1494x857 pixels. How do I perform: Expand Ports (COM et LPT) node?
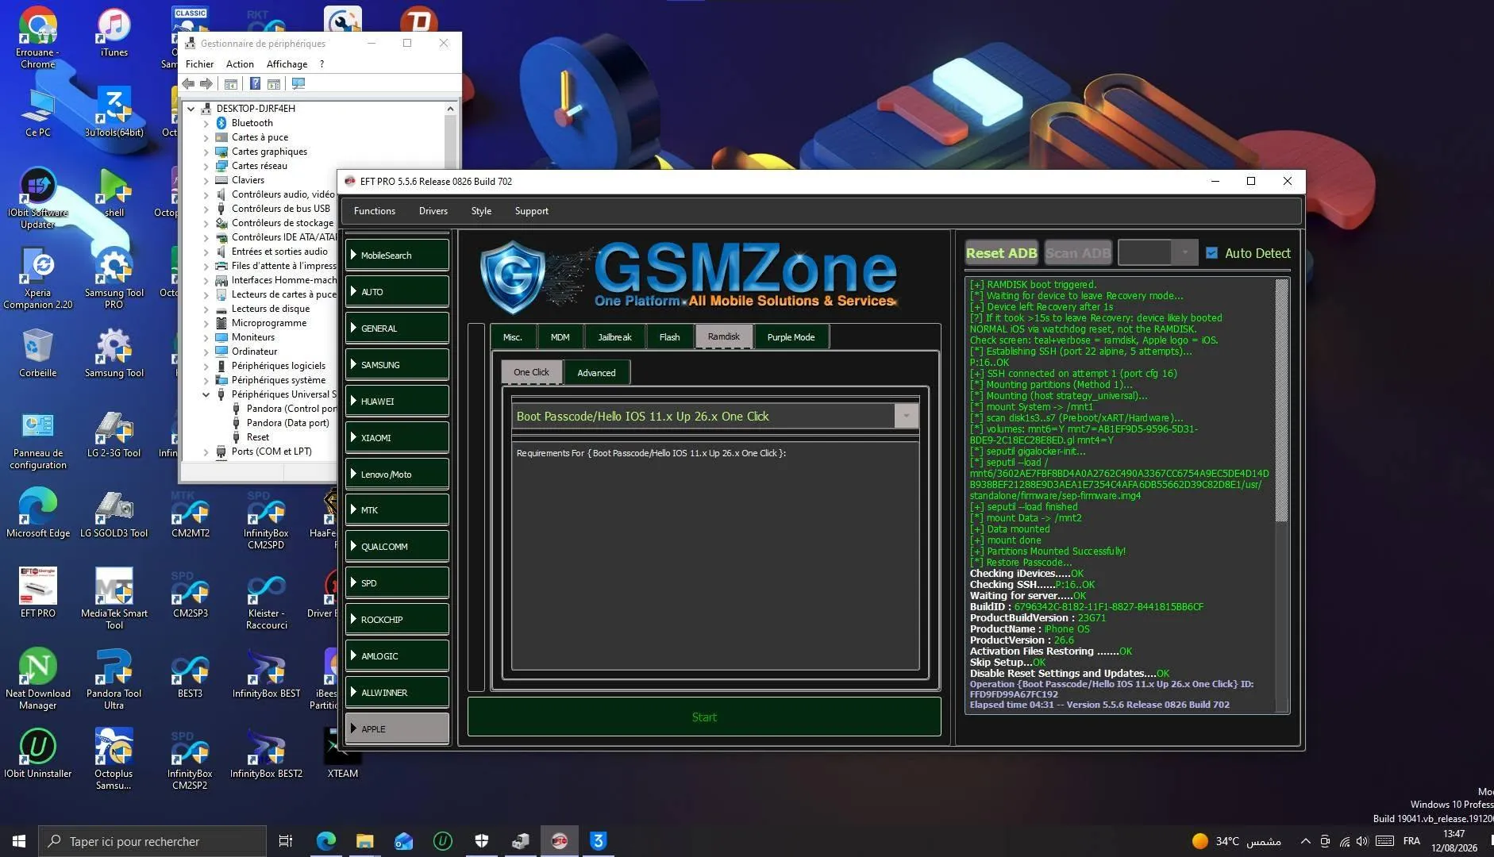(x=206, y=452)
